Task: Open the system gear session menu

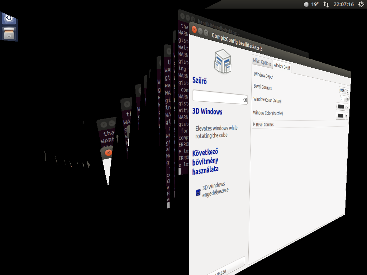Action: pos(361,4)
